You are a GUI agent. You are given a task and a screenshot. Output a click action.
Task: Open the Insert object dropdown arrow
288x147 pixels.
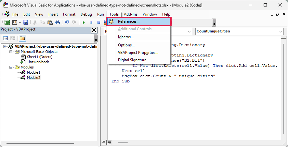pos(20,22)
